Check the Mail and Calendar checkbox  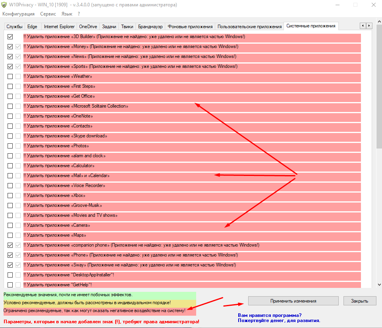[x=10, y=176]
